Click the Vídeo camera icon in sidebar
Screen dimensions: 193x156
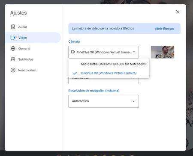[13, 38]
